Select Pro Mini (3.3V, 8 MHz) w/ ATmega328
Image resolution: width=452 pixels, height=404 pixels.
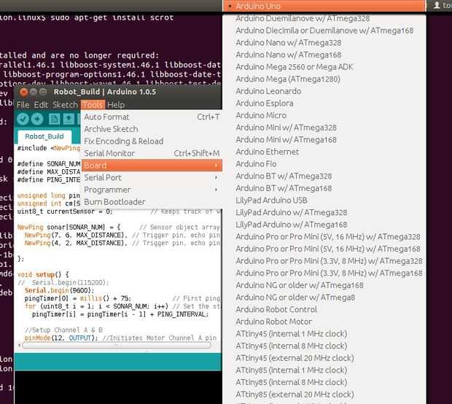click(324, 260)
